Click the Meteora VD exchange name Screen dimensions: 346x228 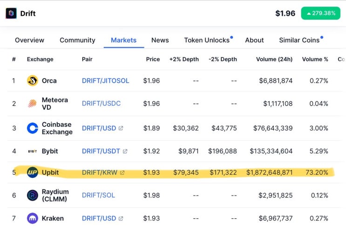(55, 104)
